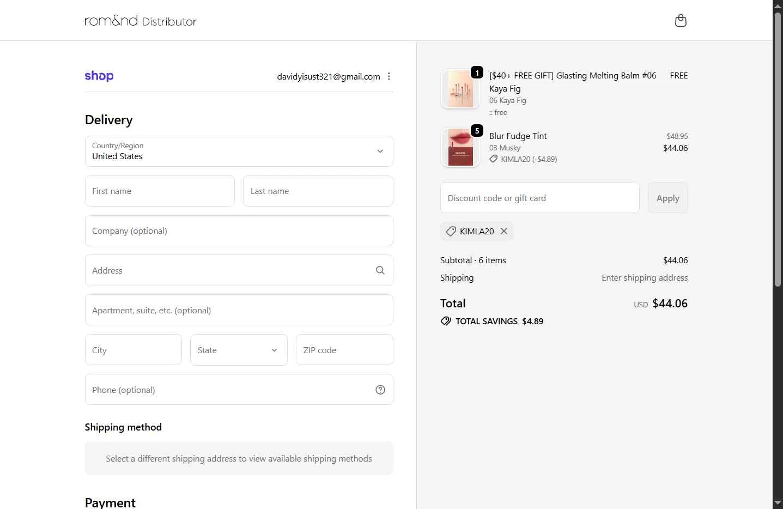Click the scrollbar down arrow
The height and width of the screenshot is (509, 783).
coord(778,503)
